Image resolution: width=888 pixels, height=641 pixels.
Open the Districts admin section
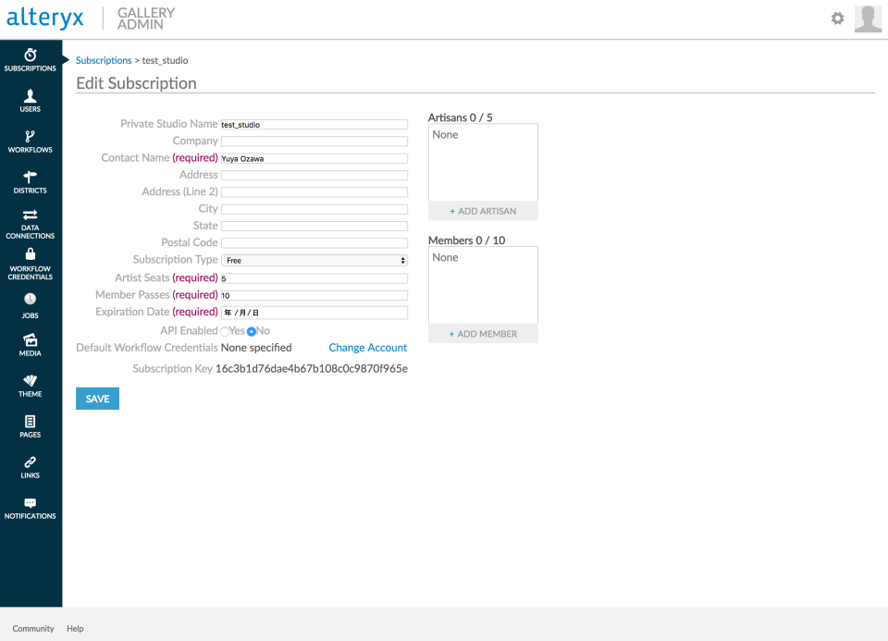[31, 181]
